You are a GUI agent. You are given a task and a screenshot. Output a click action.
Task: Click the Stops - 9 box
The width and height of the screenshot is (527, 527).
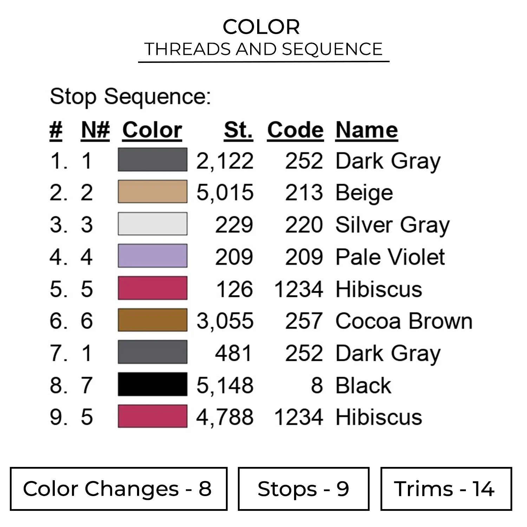304,489
